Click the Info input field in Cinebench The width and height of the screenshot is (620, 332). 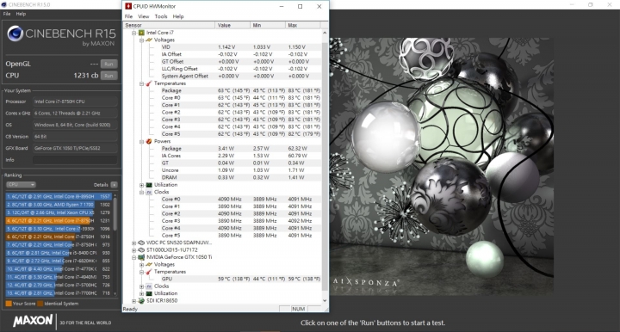(75, 160)
